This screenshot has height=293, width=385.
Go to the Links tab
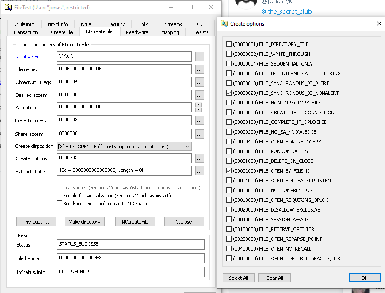point(143,24)
